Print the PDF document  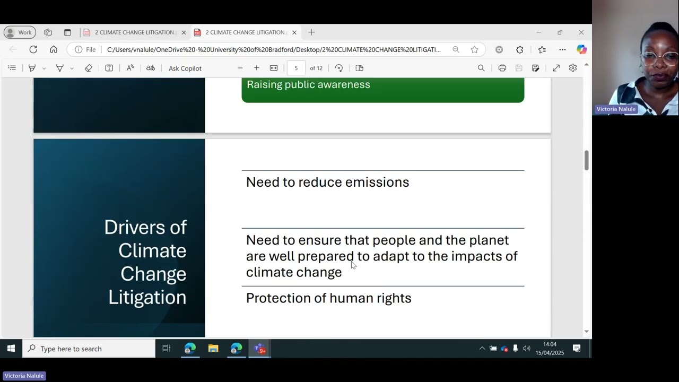pyautogui.click(x=502, y=68)
